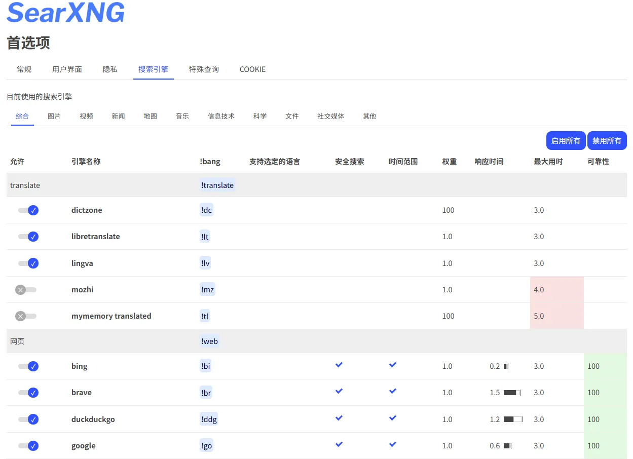Image resolution: width=633 pixels, height=459 pixels.
Task: Switch to the 用户界面 tab
Action: point(67,69)
